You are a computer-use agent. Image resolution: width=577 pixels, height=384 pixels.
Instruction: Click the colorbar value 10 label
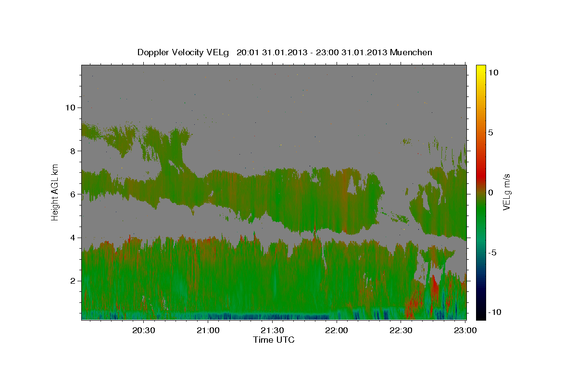point(493,72)
